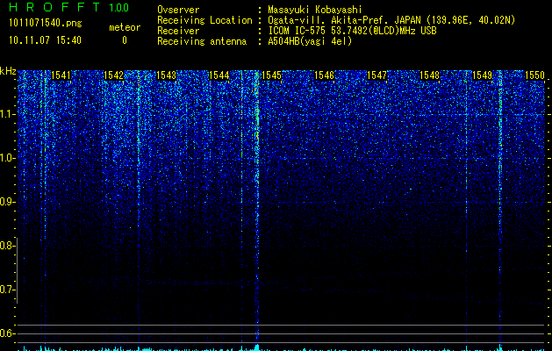Click the 1542 time marker
The image size is (552, 351).
(x=114, y=75)
